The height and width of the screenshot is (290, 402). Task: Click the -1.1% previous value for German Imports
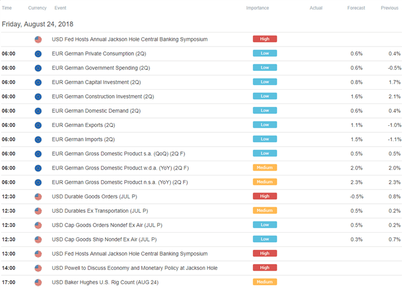394,139
